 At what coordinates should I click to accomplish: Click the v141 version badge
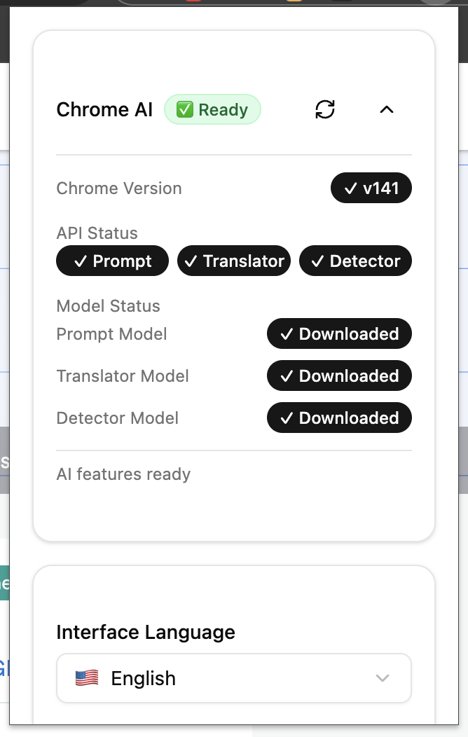[x=371, y=188]
